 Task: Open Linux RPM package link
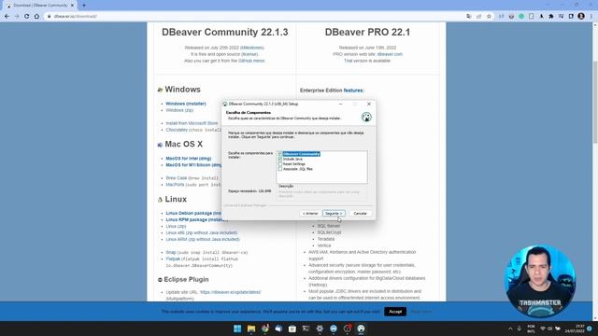[x=196, y=220]
